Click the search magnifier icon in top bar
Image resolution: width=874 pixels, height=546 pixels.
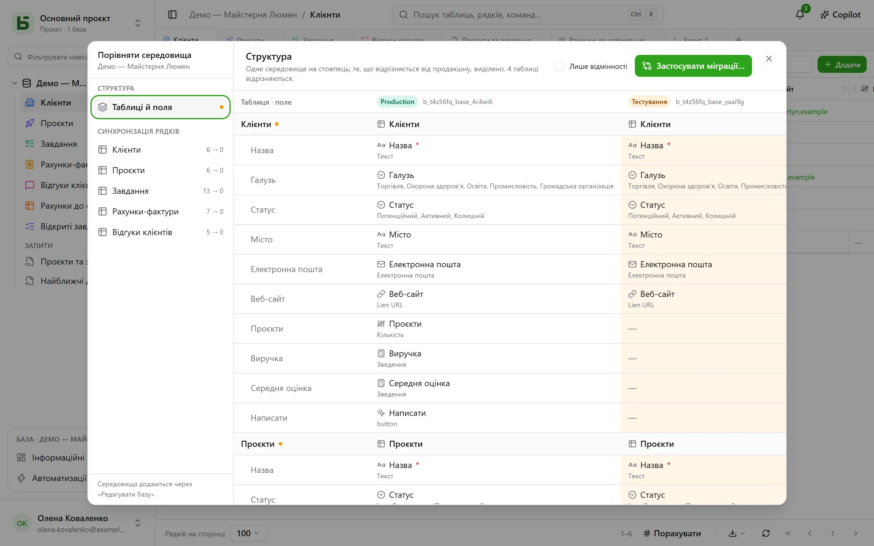click(x=403, y=15)
